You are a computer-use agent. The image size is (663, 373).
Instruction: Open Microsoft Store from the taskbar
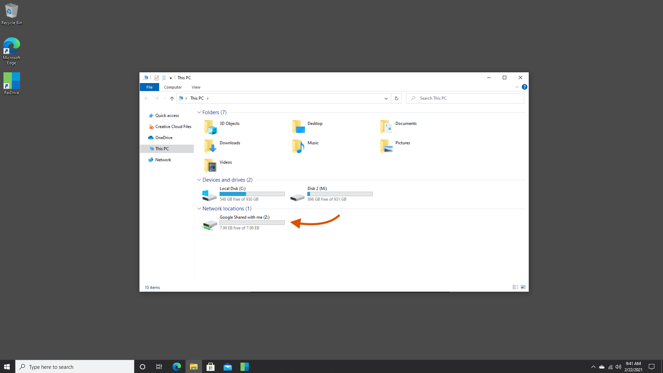point(210,366)
